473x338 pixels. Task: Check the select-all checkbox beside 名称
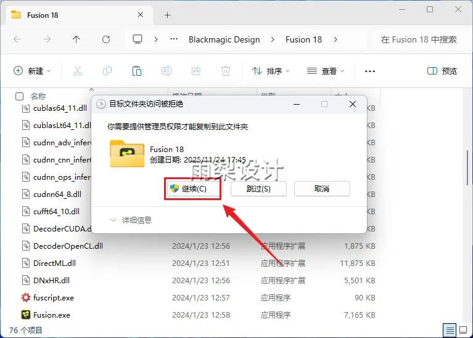[x=19, y=97]
